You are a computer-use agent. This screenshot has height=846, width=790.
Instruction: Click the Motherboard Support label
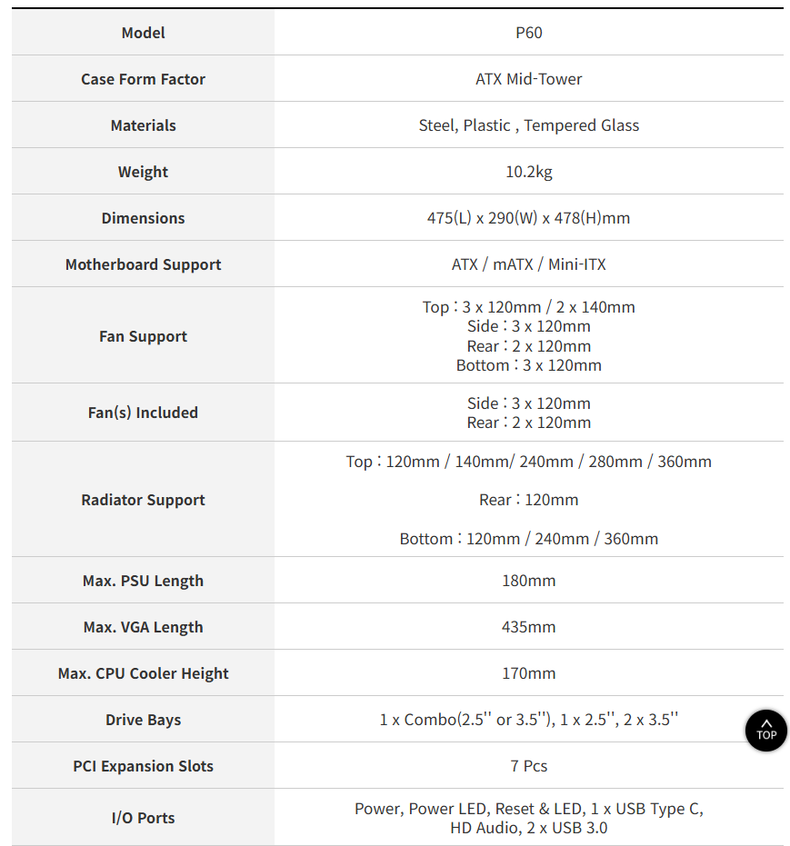pos(143,264)
